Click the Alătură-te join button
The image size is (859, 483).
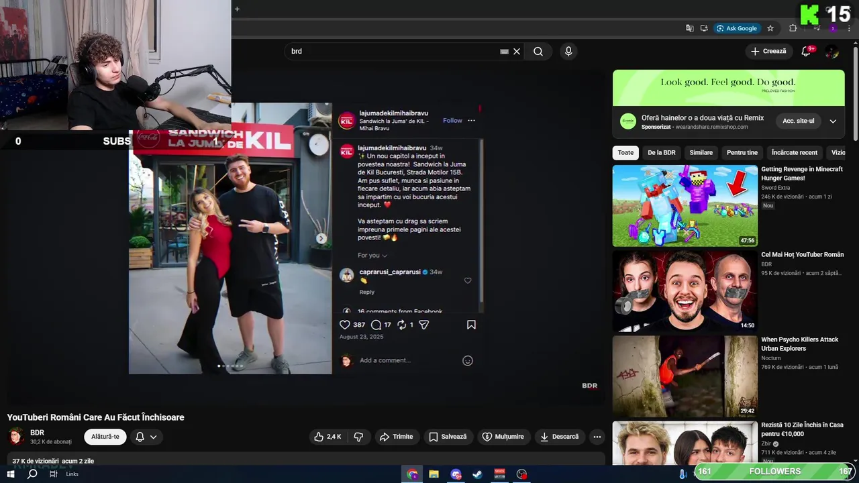105,437
